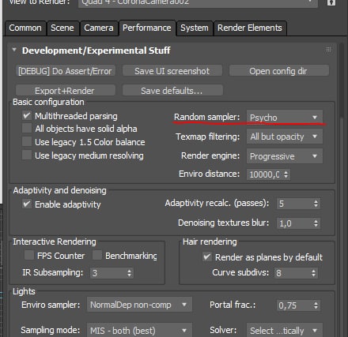Select the Performance tab
The image size is (348, 337).
coord(147,28)
